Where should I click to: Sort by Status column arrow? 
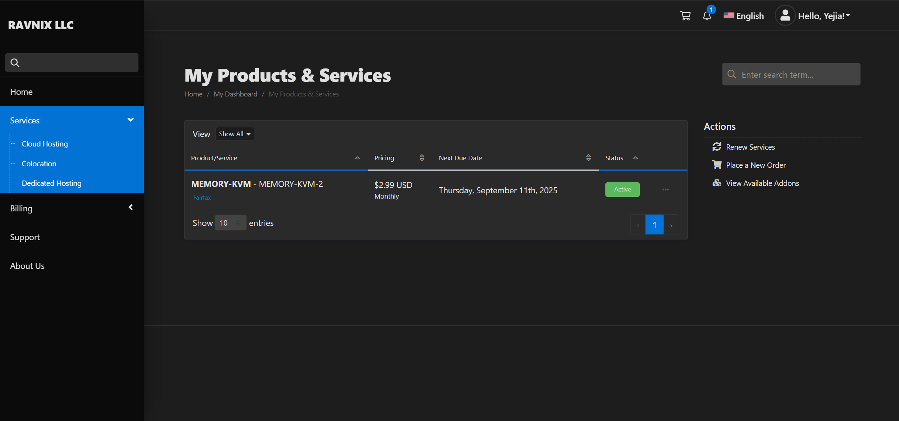(636, 158)
